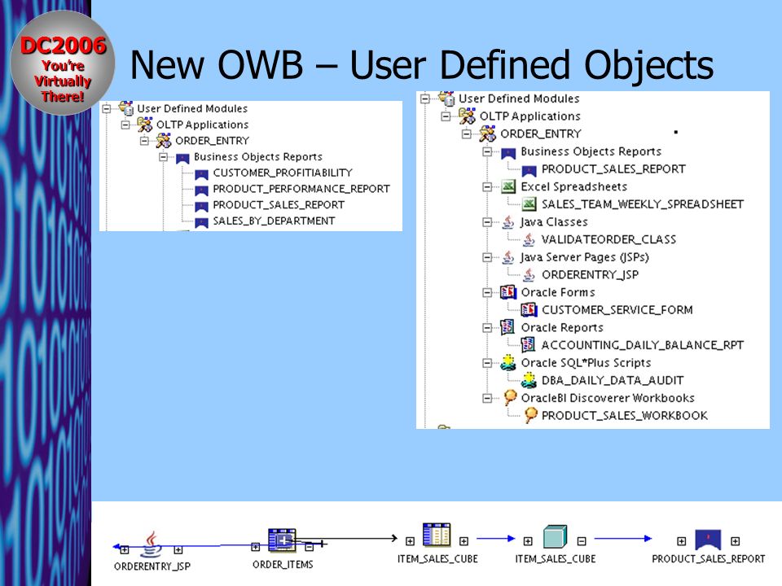Screen dimensions: 782x586
Task: Click the Oracle Forms icon
Action: [x=508, y=292]
